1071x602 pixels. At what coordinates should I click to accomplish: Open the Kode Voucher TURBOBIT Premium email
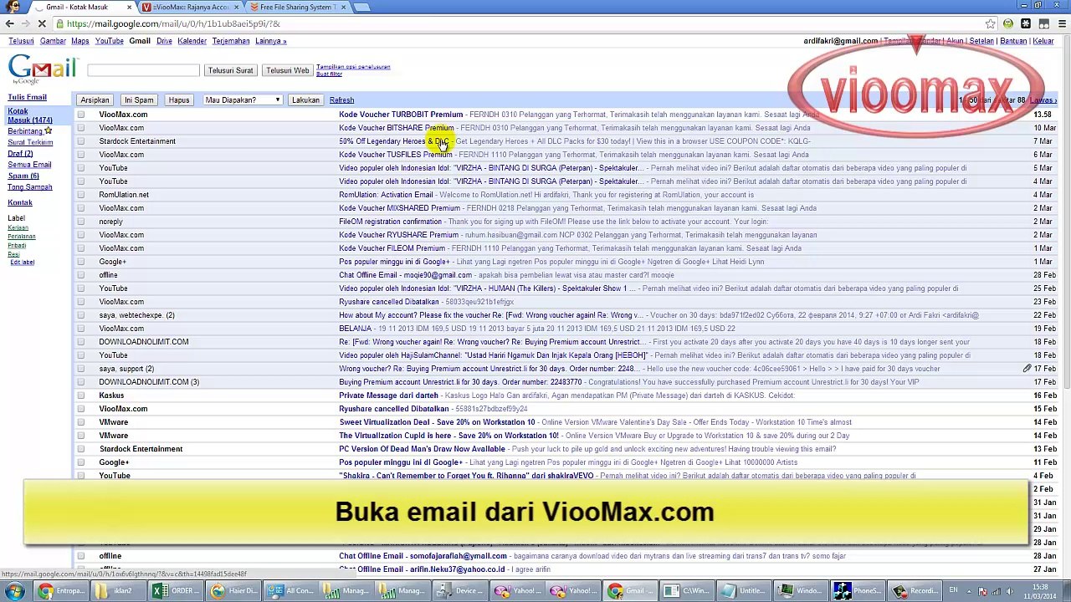(401, 115)
